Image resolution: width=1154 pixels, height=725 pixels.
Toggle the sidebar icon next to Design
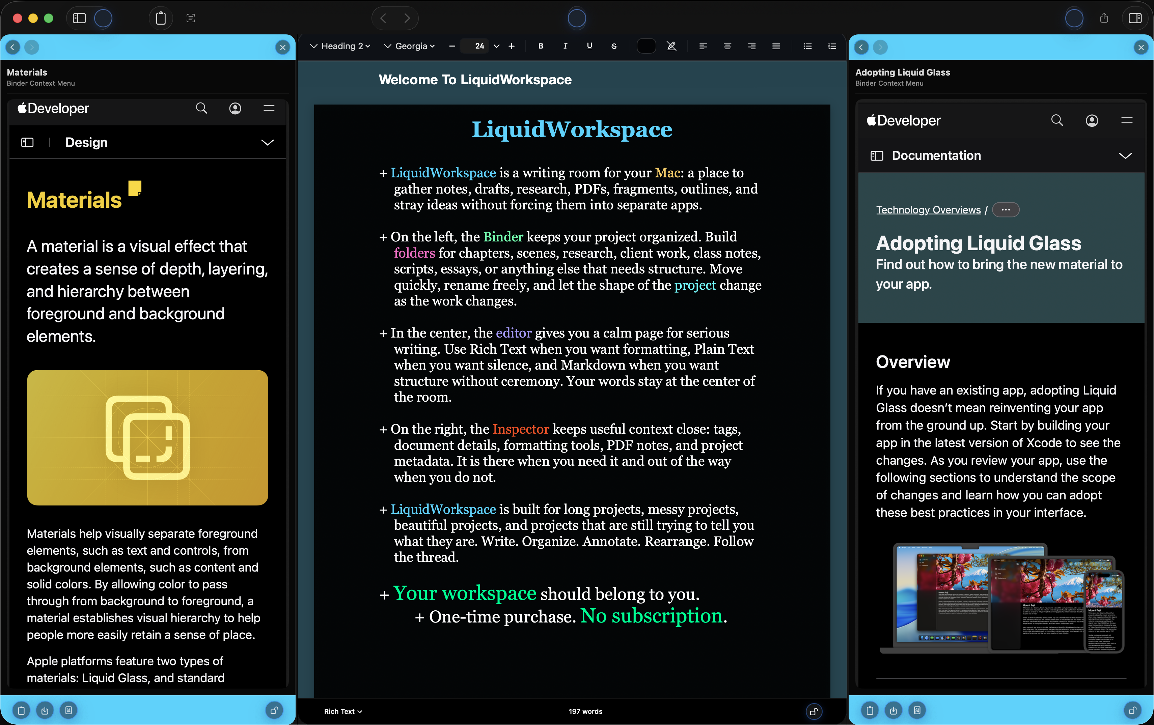point(27,142)
